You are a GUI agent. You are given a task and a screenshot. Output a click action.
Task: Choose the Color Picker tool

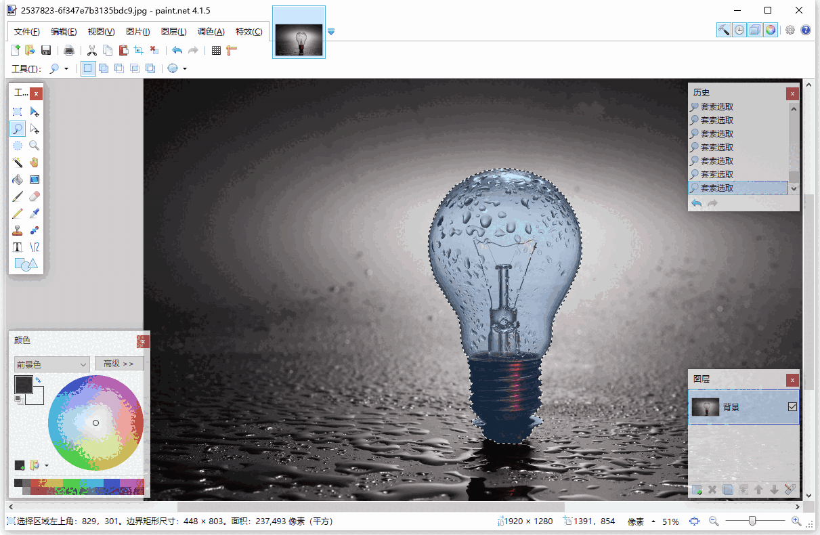pyautogui.click(x=34, y=213)
